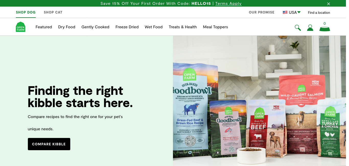349x166 pixels.
Task: Expand the USA country dropdown arrow
Action: click(x=299, y=12)
